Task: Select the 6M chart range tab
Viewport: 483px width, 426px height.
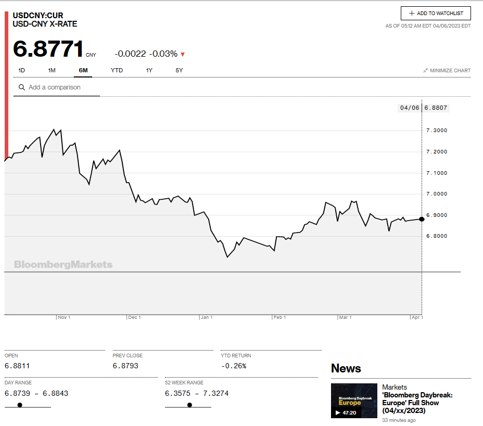Action: pos(83,70)
